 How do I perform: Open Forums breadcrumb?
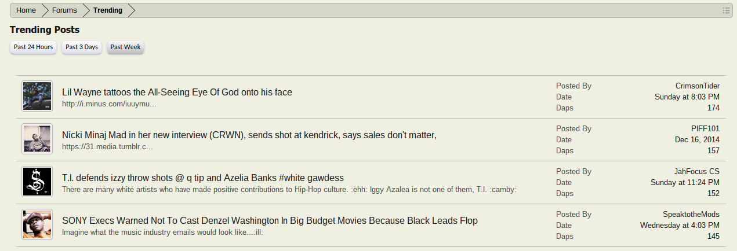click(64, 10)
